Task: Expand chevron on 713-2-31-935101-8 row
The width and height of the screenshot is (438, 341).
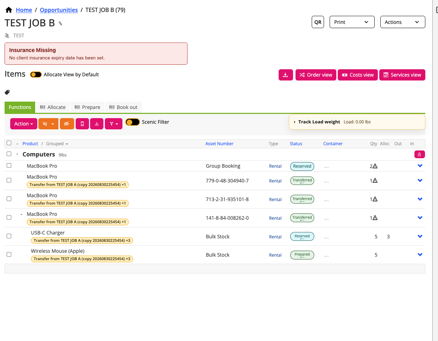Action: click(420, 199)
